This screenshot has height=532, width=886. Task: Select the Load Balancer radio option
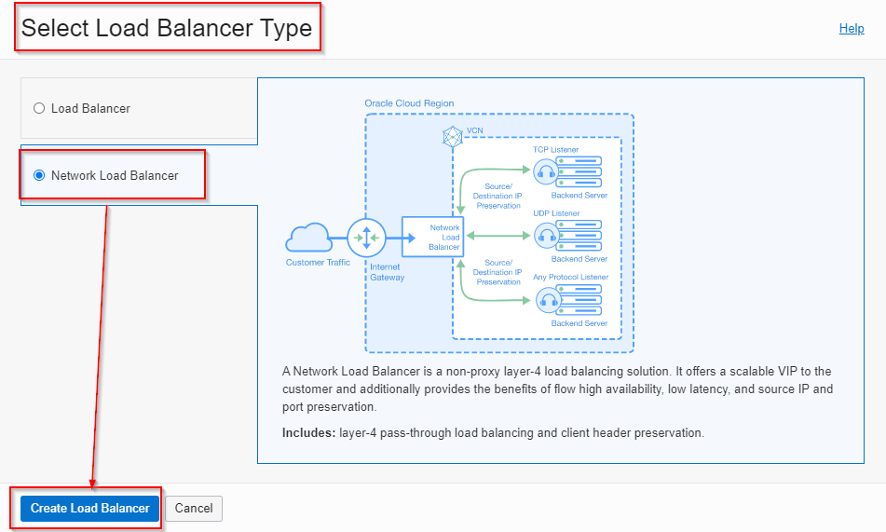pos(39,108)
